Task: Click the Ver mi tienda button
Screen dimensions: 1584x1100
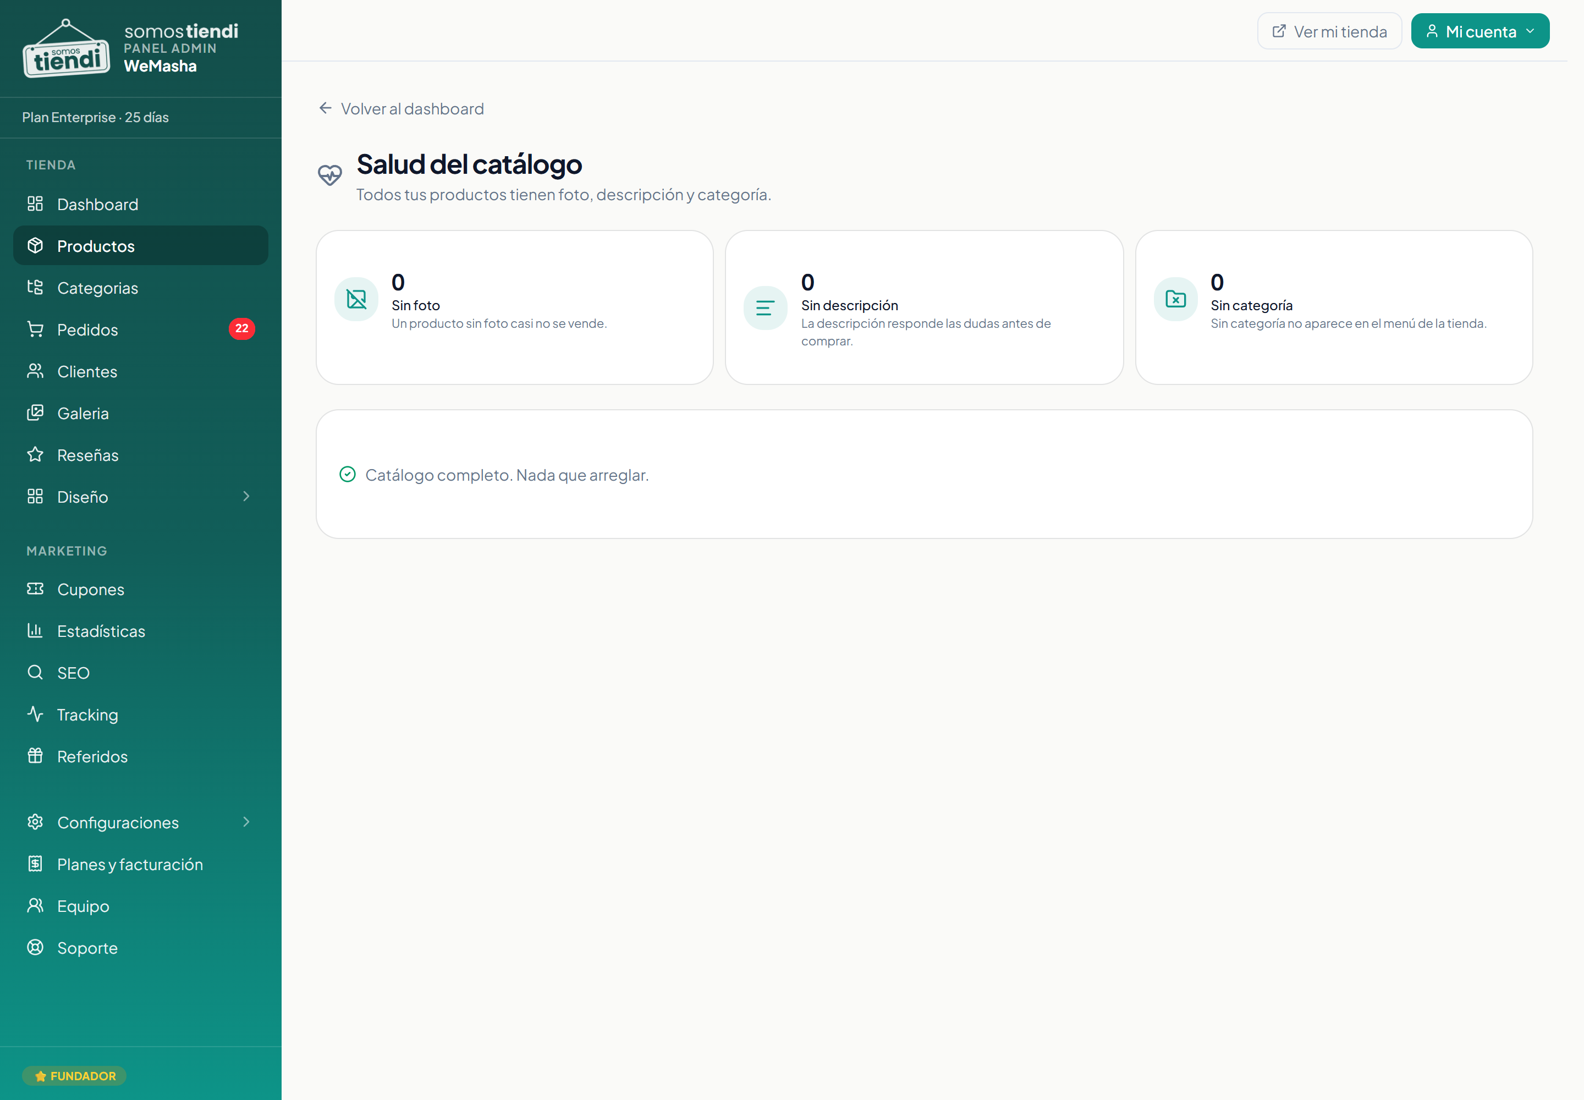Action: 1329,31
